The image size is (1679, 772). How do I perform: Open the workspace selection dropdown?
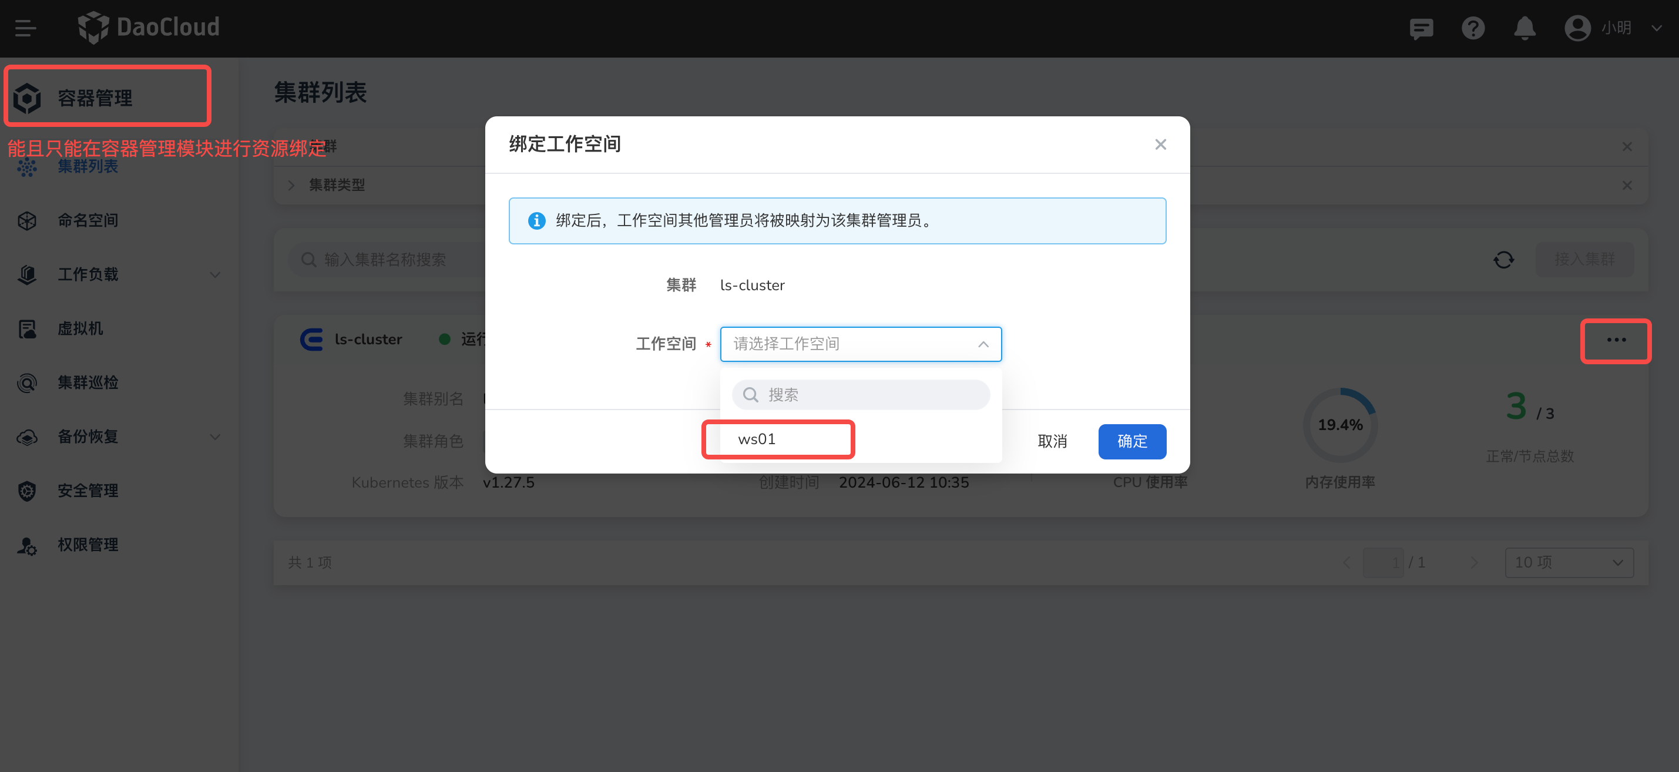click(859, 344)
